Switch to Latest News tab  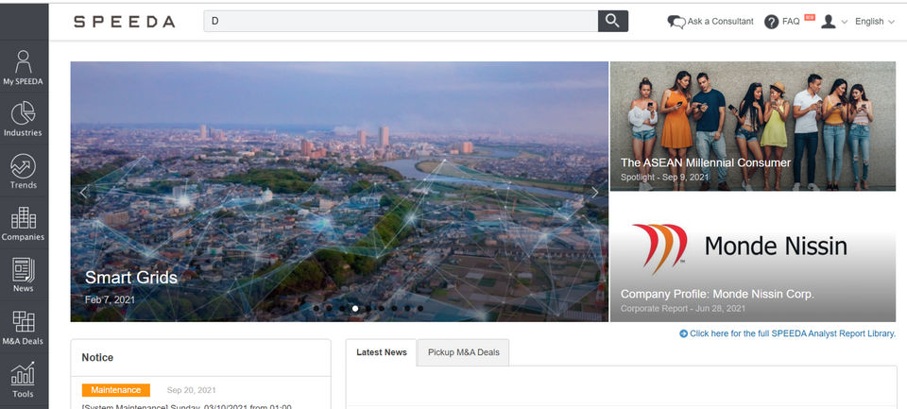click(381, 352)
